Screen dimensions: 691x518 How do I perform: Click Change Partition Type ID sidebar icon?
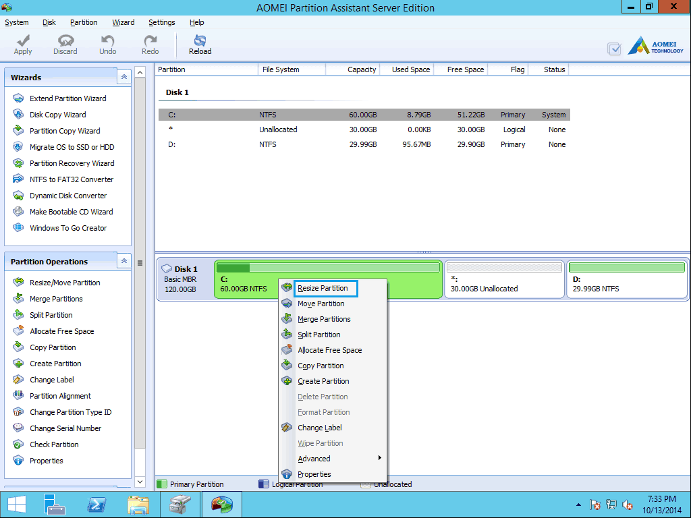18,412
